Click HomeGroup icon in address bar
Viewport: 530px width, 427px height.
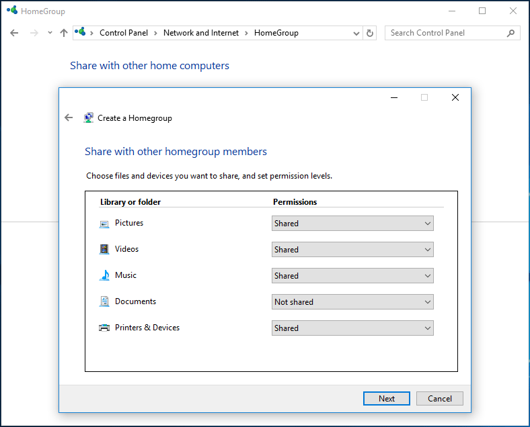tap(80, 32)
